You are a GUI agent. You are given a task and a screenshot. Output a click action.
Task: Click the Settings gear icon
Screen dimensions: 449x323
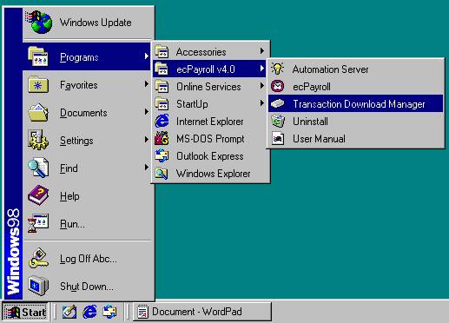(x=38, y=140)
